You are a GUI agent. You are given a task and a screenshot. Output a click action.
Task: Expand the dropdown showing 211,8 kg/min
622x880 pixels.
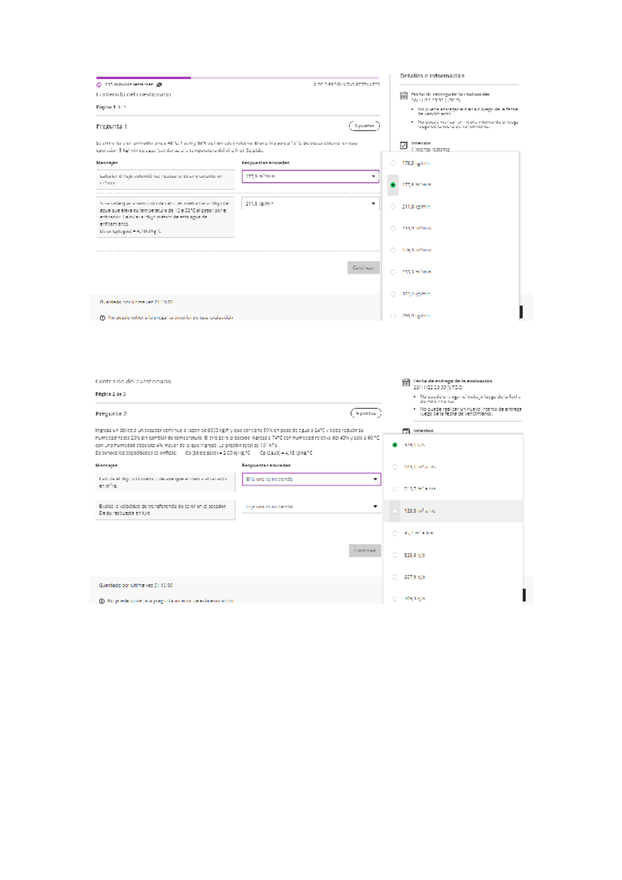[310, 204]
